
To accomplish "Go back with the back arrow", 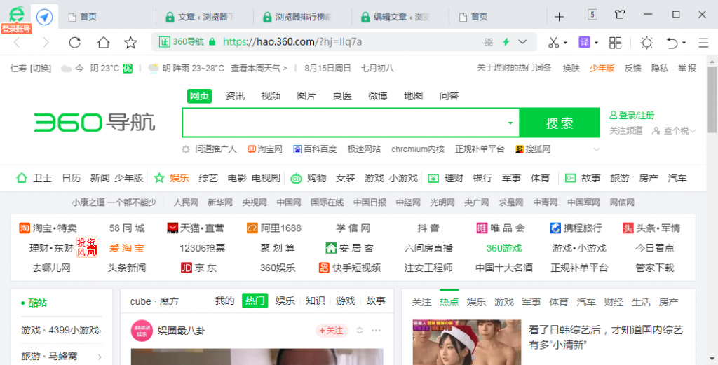I will point(17,43).
